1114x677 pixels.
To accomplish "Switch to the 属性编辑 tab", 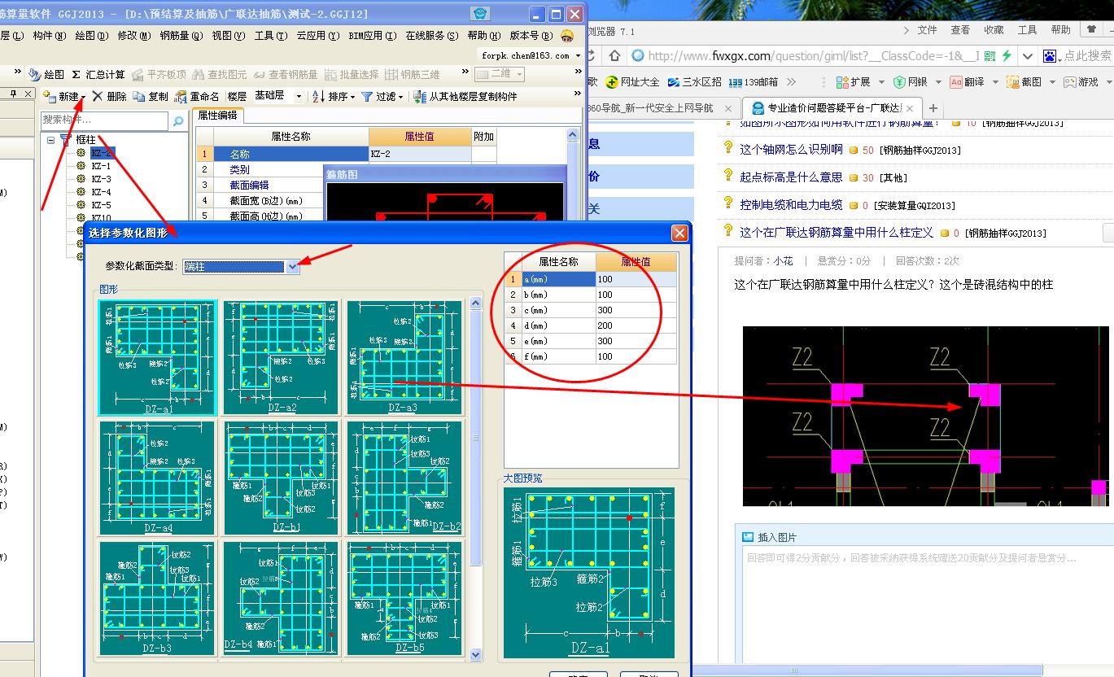I will coord(217,116).
